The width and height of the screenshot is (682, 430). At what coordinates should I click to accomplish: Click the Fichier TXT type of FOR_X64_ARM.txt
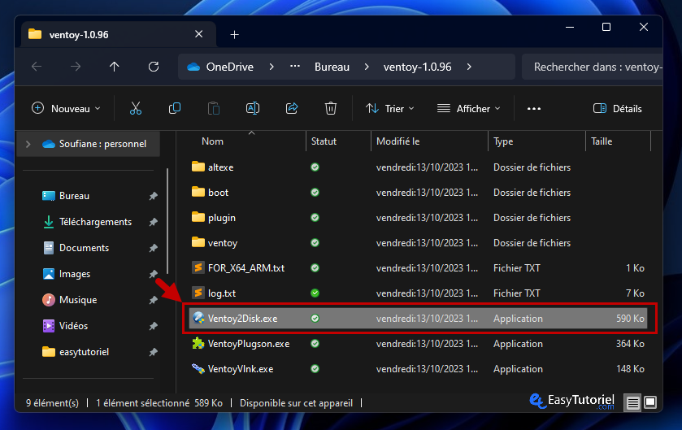pos(516,267)
